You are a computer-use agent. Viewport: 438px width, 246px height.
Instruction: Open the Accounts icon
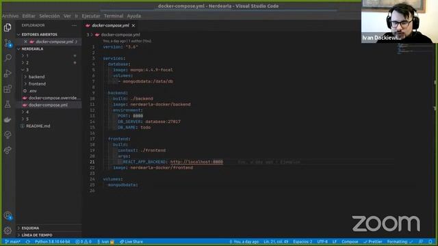pos(8,216)
